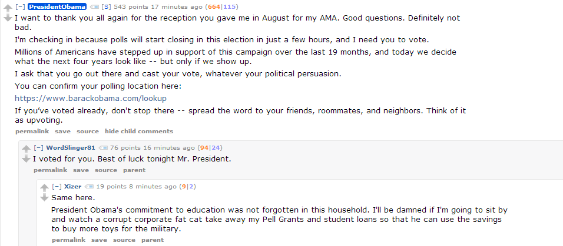Hide child comments under PresidentObama's post
This screenshot has width=563, height=246.
coord(139,132)
